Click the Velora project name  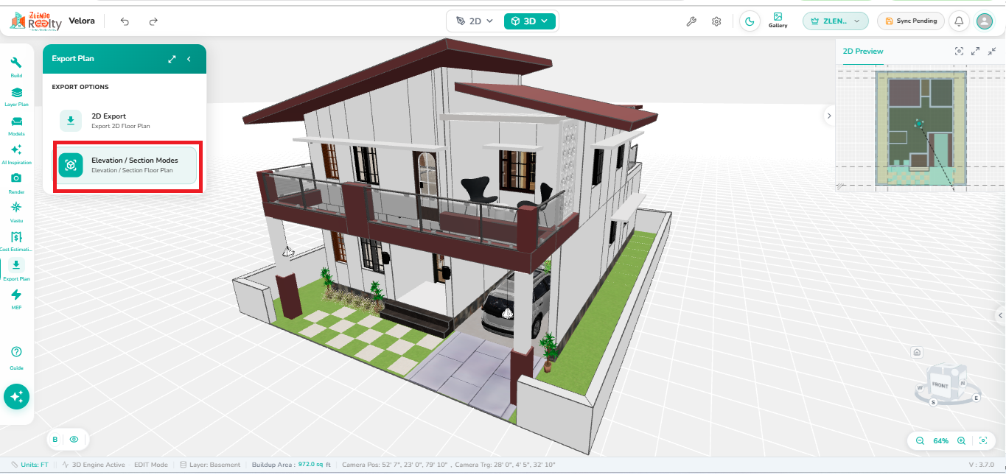[82, 21]
